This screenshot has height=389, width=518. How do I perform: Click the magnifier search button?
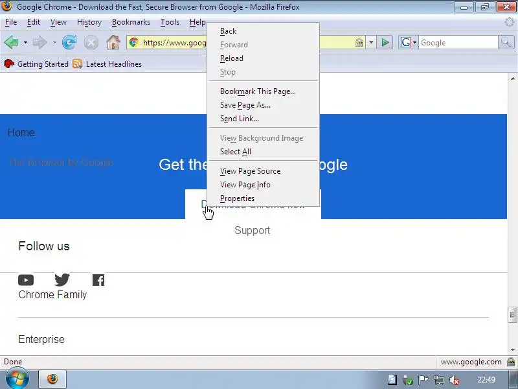pyautogui.click(x=506, y=42)
